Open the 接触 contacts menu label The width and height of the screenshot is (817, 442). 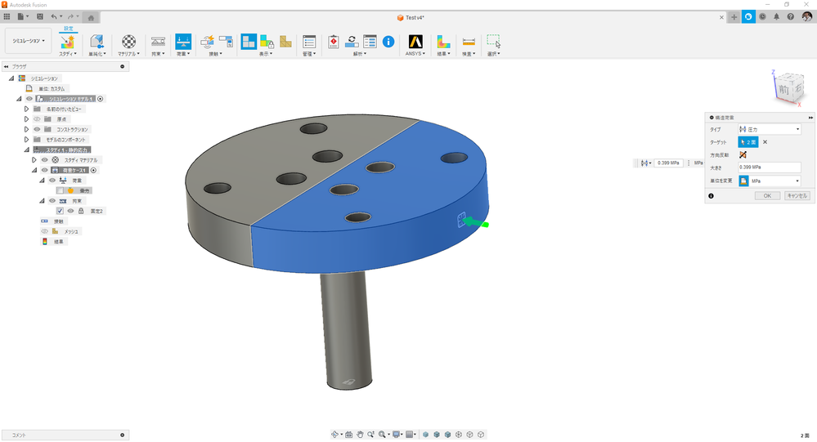click(x=215, y=54)
